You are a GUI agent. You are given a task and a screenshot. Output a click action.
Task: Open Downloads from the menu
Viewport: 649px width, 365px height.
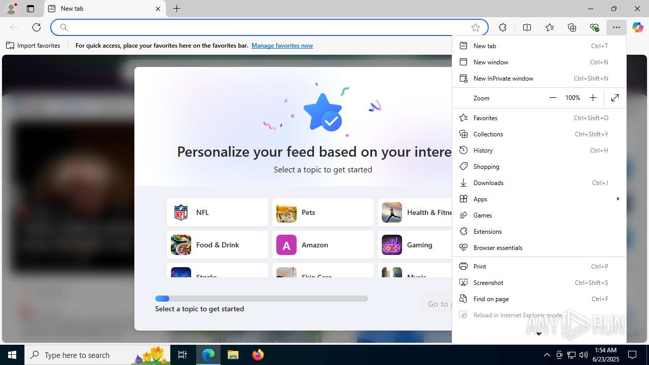[x=539, y=182]
